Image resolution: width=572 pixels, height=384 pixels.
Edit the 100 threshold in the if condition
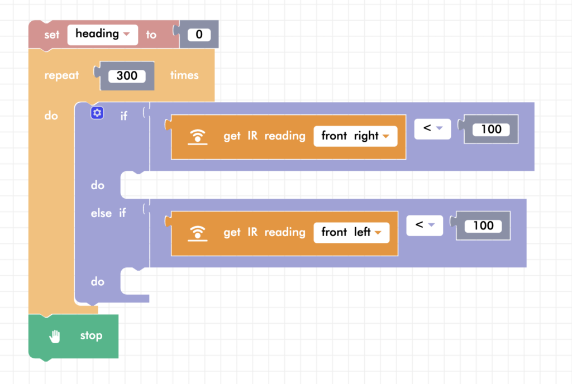(491, 129)
